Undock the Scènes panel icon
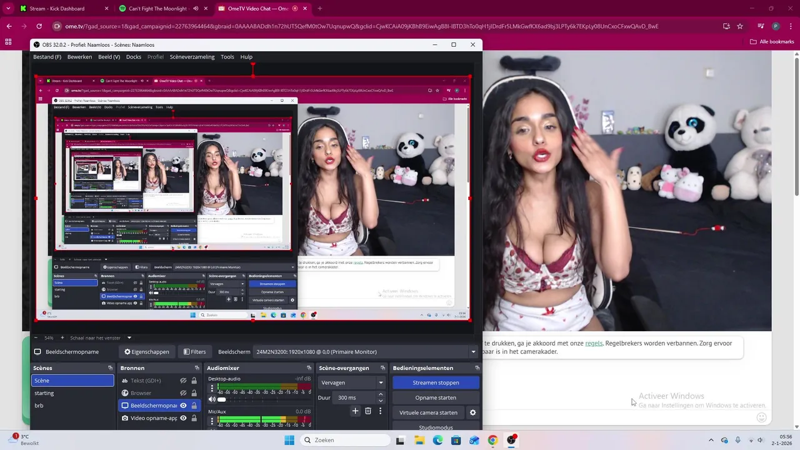Screen dimensions: 800x450 pyautogui.click(x=110, y=368)
